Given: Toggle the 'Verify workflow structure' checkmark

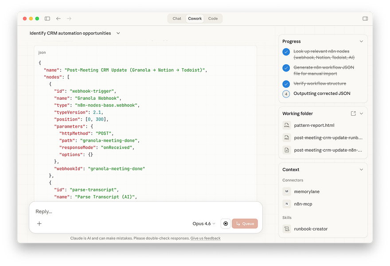Looking at the screenshot, I should point(286,84).
